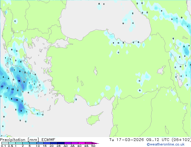Click the '09..12 UTC' time label
The image size is (191, 147).
(x=158, y=140)
